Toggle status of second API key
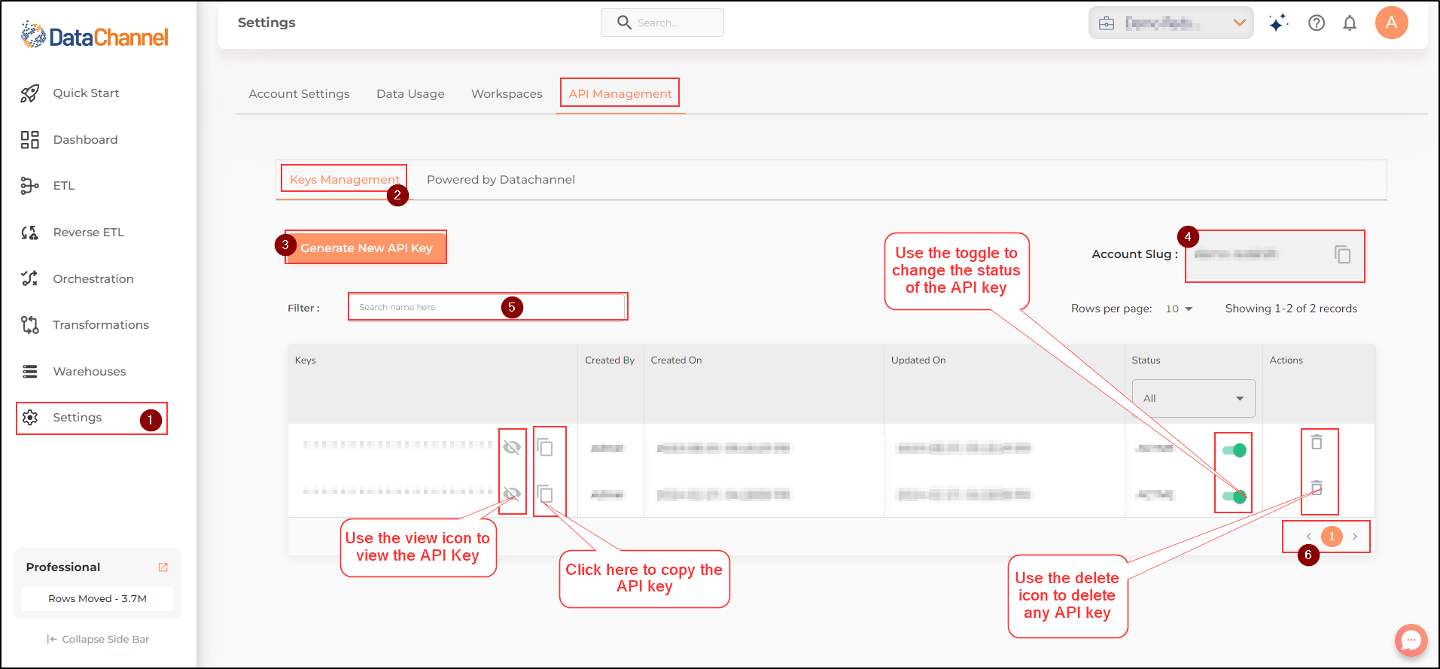This screenshot has width=1440, height=669. tap(1235, 497)
